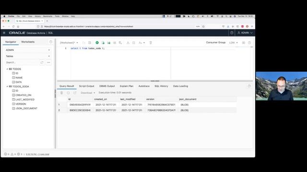Open the Consumer Group LOW dropdown
307x172 pixels.
tap(234, 43)
